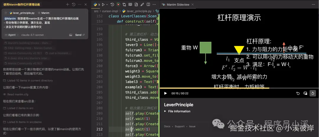Click 'Listed 6 items in src/demo' step
The height and width of the screenshot is (137, 319).
pyautogui.click(x=22, y=122)
